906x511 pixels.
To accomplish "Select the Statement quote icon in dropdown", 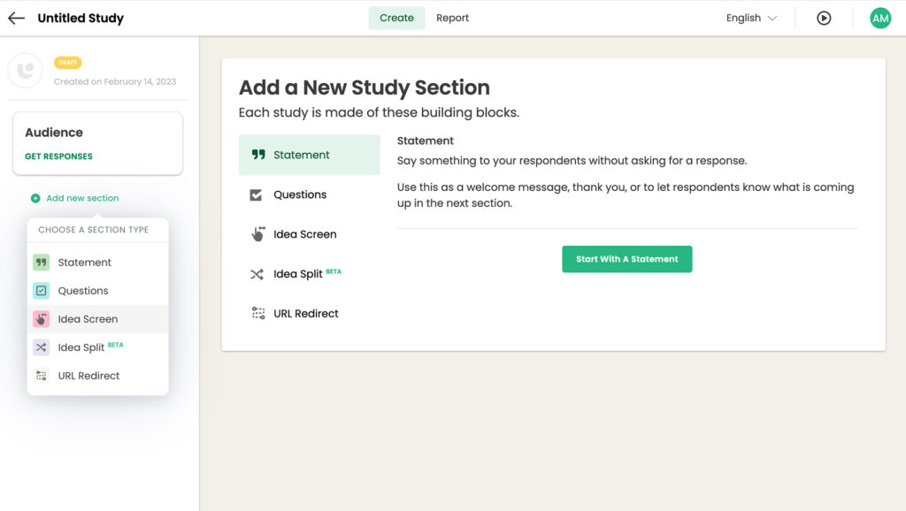I will [x=41, y=263].
